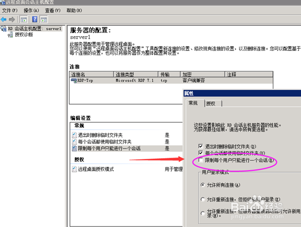Click the 是 value for 退出时删除临时文件夹
This screenshot has height=227, width=301.
click(167, 135)
